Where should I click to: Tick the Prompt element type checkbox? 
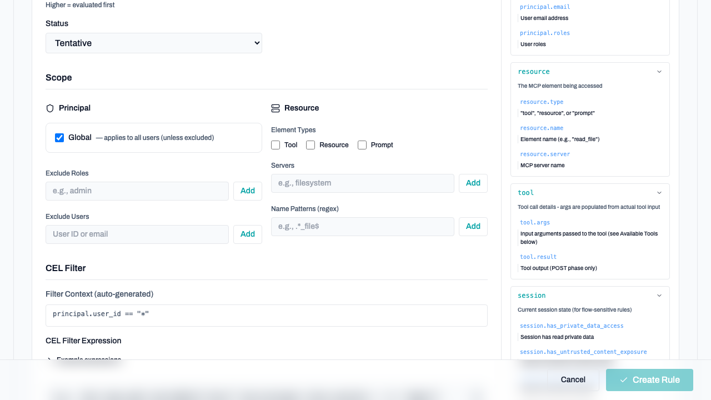click(x=362, y=145)
